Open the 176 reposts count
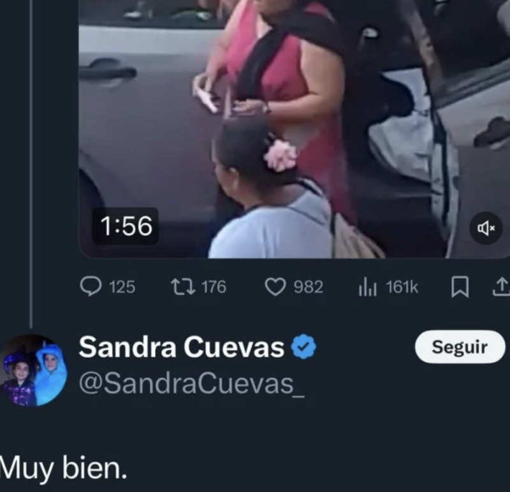 coord(214,287)
